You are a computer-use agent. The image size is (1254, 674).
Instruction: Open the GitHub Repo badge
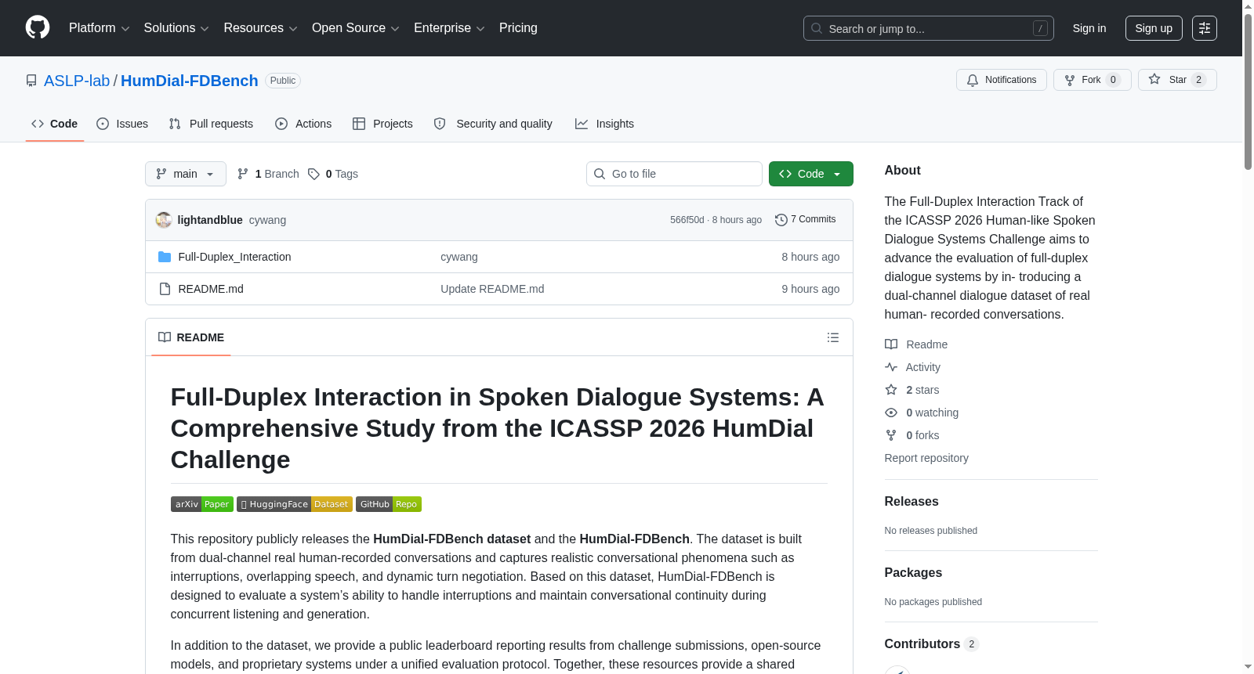pos(389,504)
